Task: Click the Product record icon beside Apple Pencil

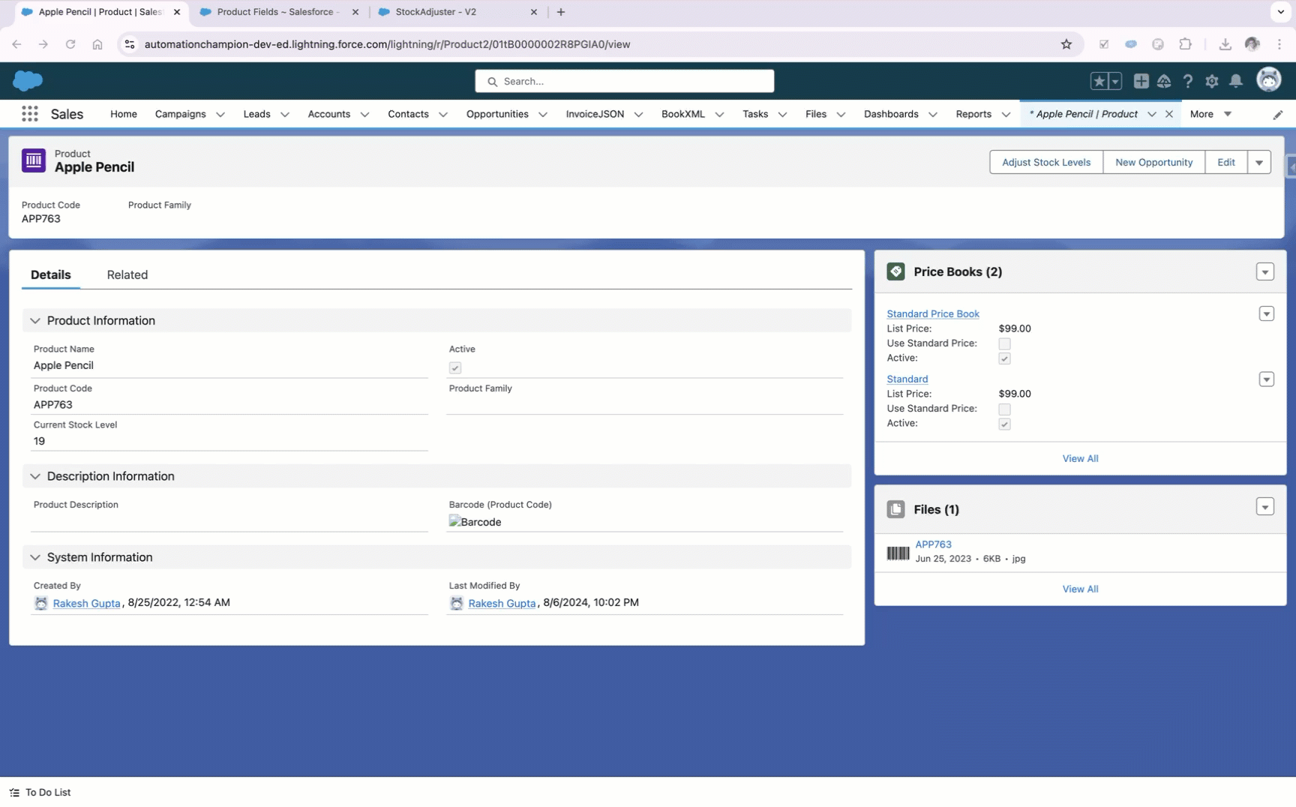Action: click(34, 160)
